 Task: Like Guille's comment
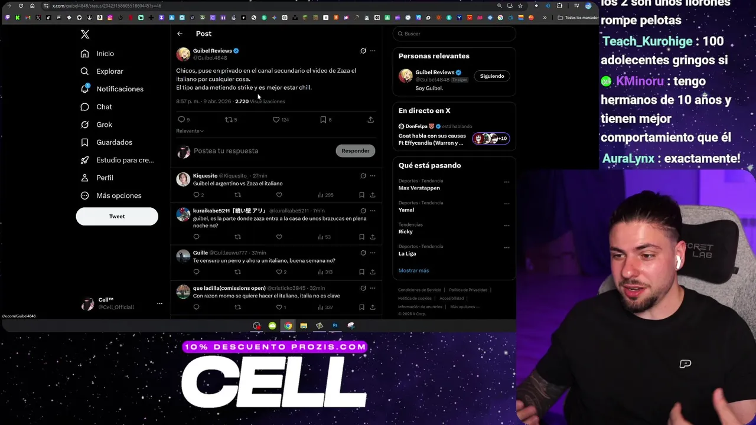pos(279,272)
